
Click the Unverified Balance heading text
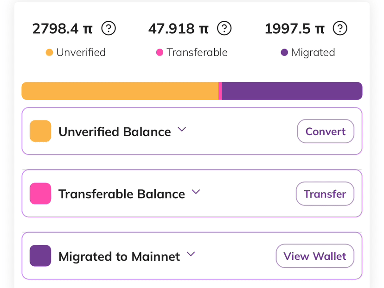[115, 132]
